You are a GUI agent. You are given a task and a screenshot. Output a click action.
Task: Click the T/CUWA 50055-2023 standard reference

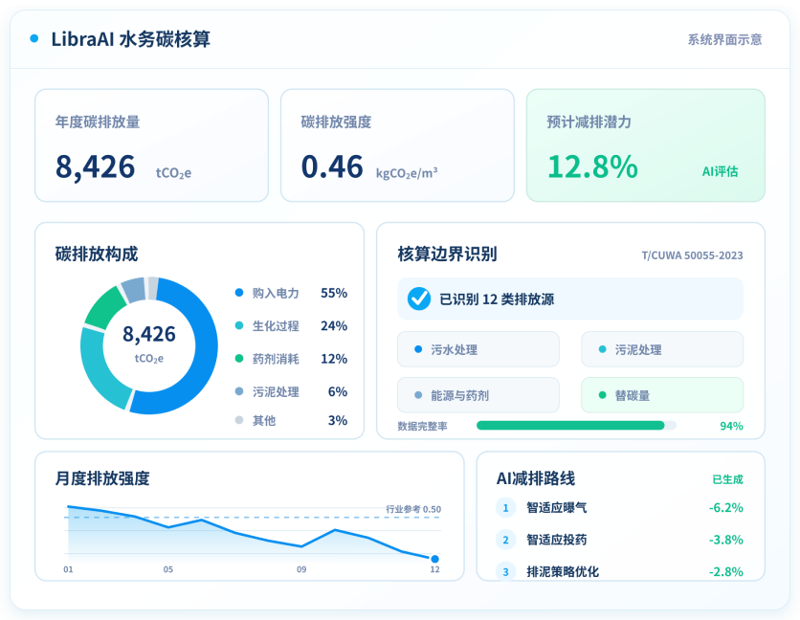coord(692,255)
